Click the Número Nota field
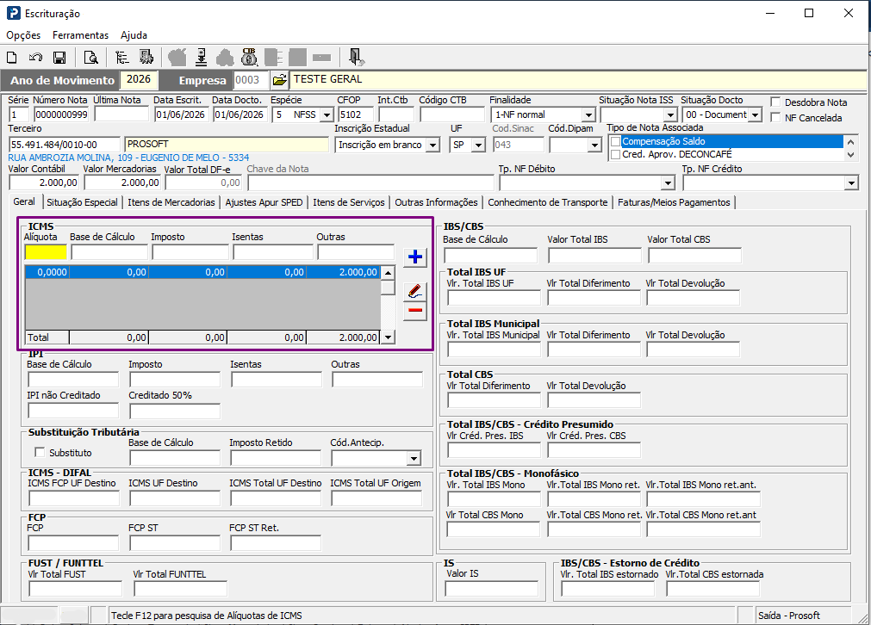The width and height of the screenshot is (871, 625). click(61, 114)
